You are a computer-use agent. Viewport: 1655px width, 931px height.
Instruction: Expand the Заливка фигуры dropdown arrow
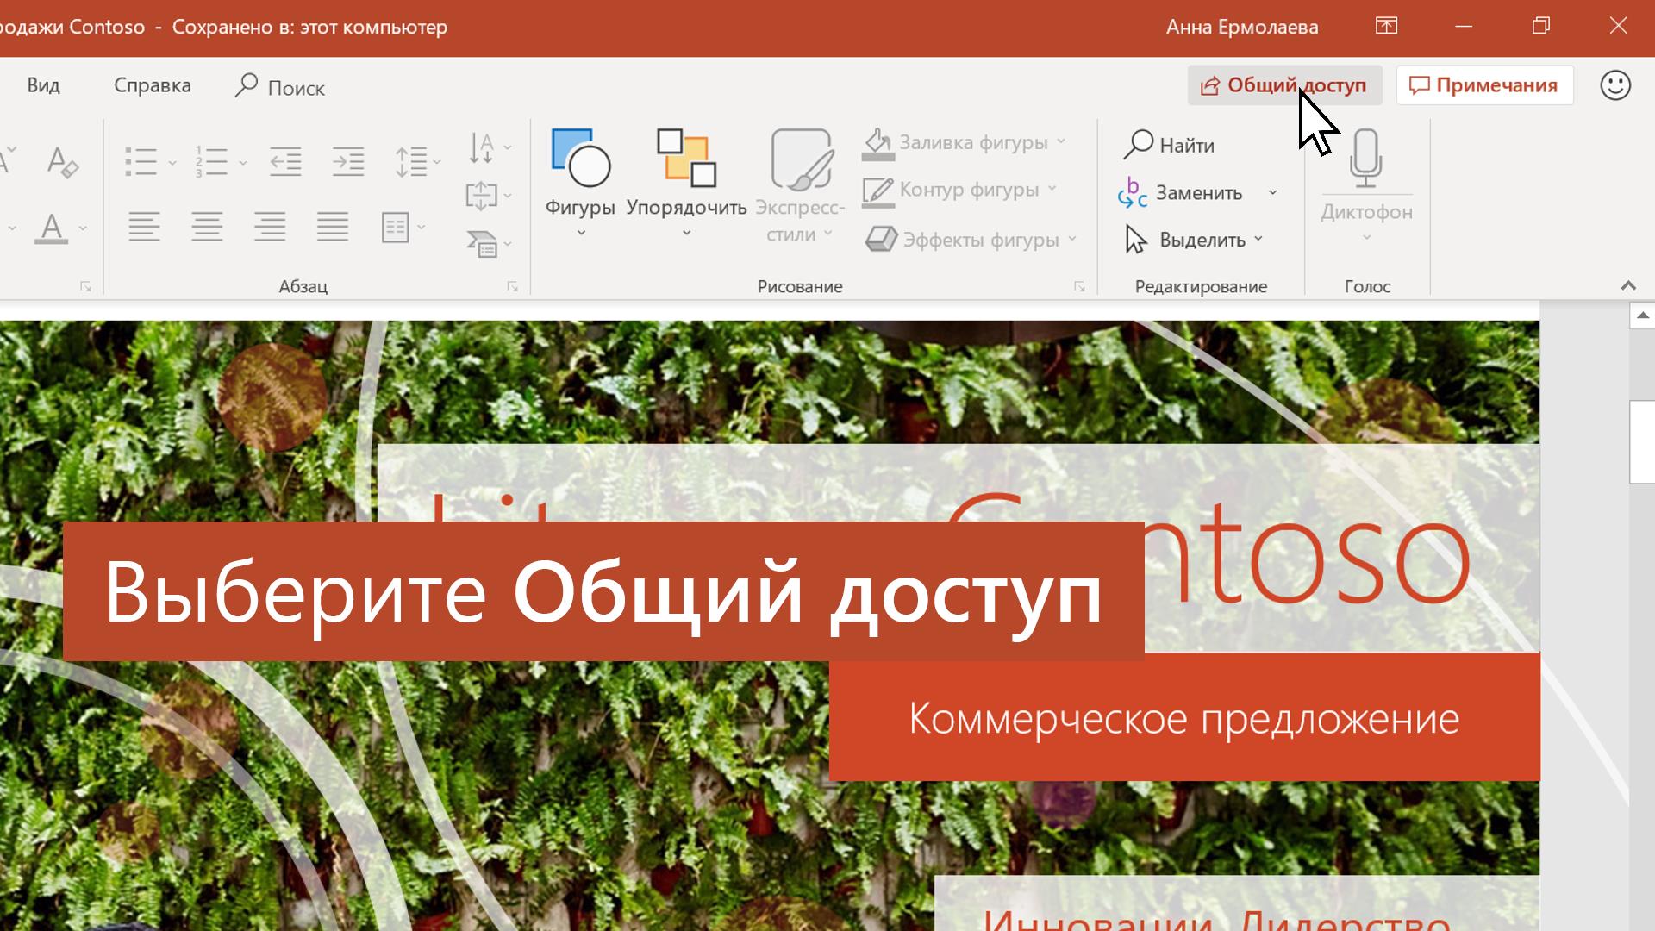1061,141
